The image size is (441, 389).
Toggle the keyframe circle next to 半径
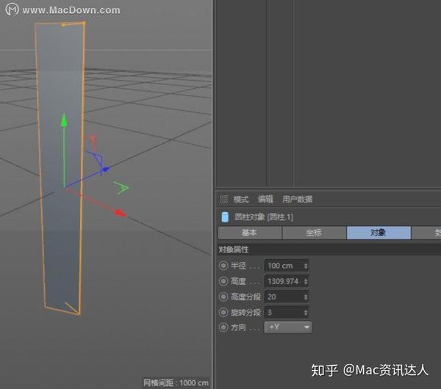pos(223,265)
